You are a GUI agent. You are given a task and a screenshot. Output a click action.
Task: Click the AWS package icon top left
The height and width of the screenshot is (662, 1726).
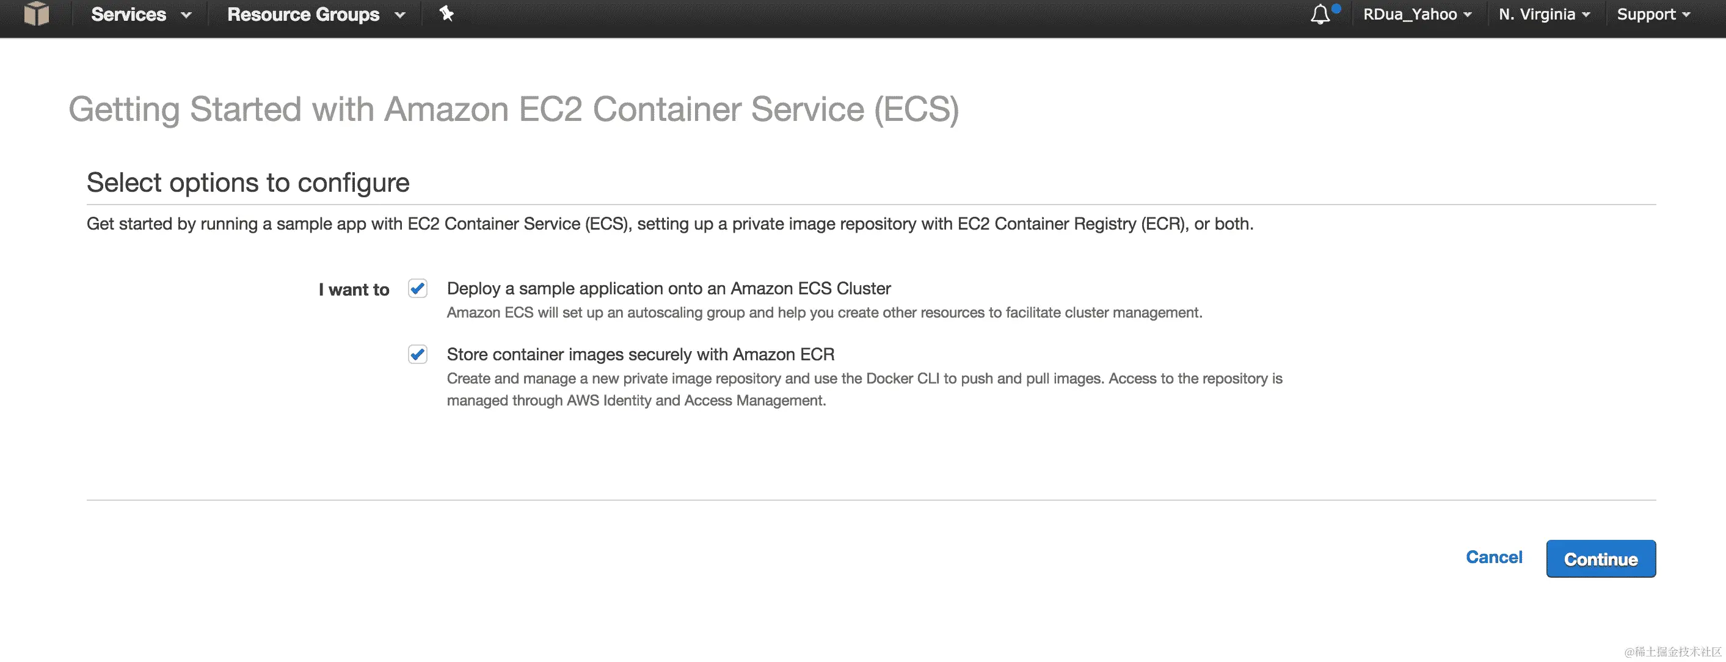(x=37, y=14)
